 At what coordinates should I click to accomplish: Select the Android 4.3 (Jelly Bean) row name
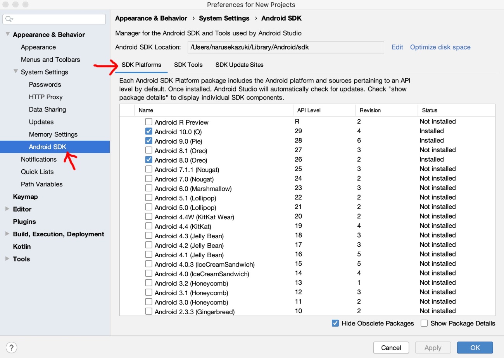click(x=189, y=236)
